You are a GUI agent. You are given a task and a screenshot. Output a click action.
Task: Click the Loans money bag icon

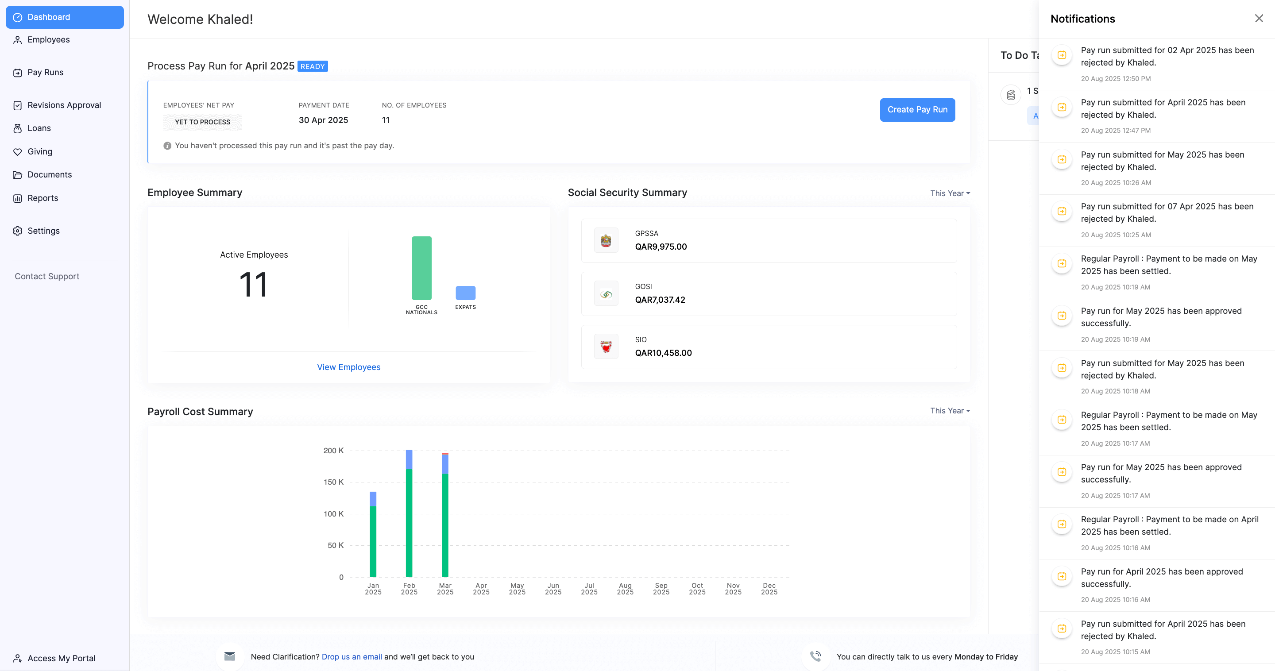pyautogui.click(x=17, y=128)
